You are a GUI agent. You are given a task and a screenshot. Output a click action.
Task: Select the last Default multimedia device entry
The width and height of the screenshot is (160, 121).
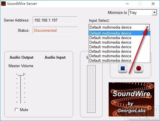(x=119, y=61)
